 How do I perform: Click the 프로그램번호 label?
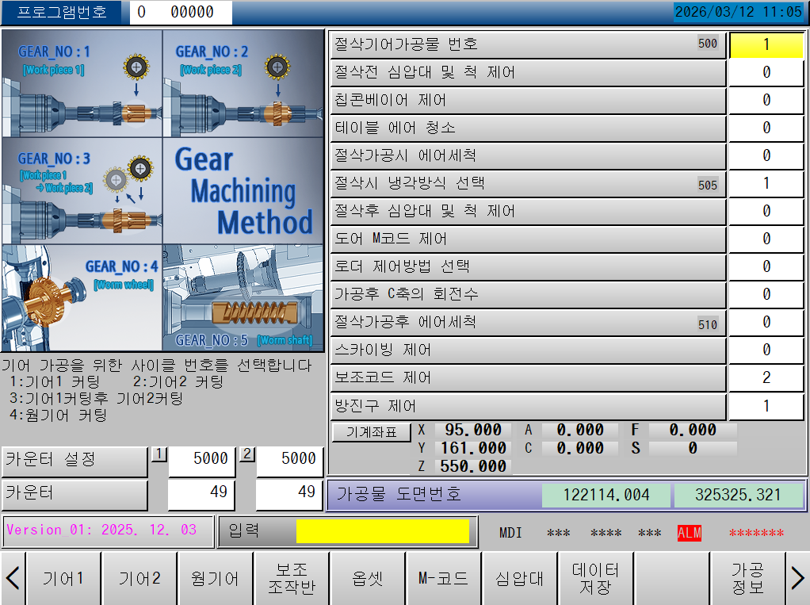[62, 12]
